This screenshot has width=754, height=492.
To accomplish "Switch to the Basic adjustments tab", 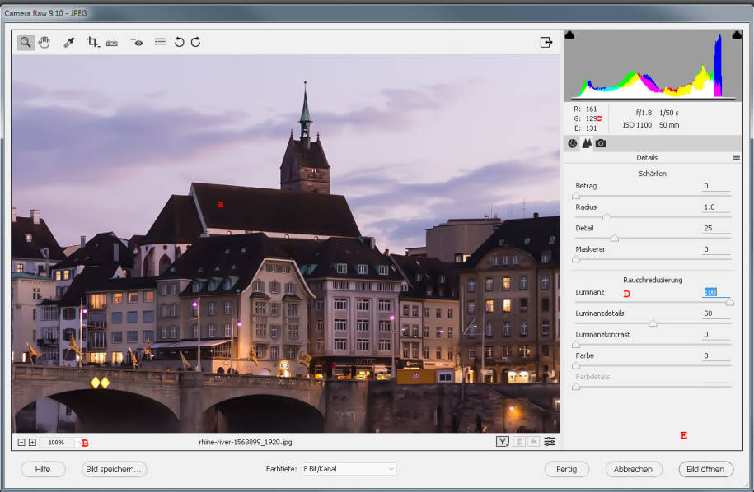I will point(572,143).
